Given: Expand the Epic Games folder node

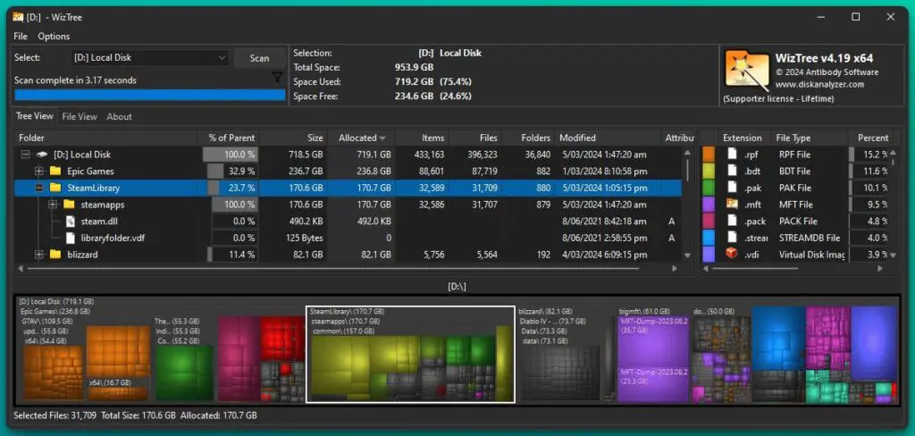Looking at the screenshot, I should click(x=39, y=171).
